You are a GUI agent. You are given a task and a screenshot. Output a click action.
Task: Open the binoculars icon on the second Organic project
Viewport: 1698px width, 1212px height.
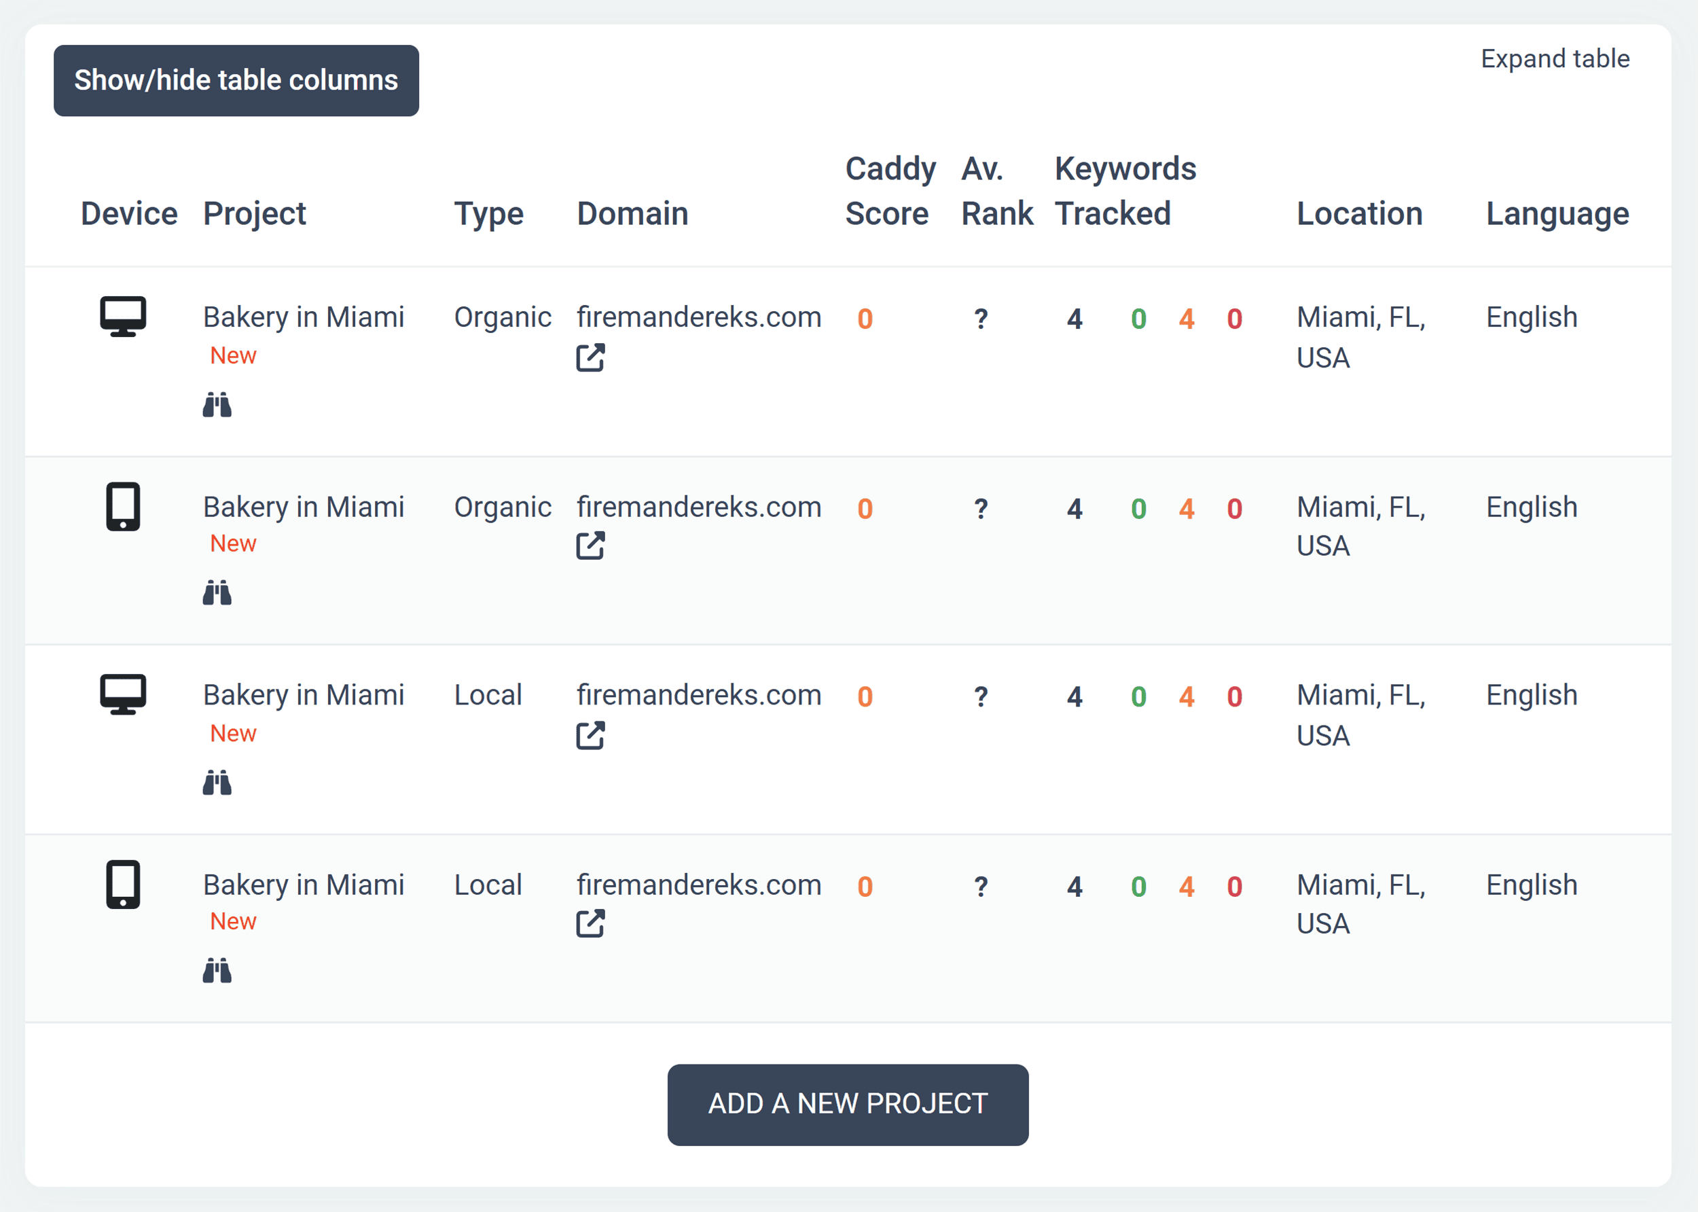tap(217, 593)
